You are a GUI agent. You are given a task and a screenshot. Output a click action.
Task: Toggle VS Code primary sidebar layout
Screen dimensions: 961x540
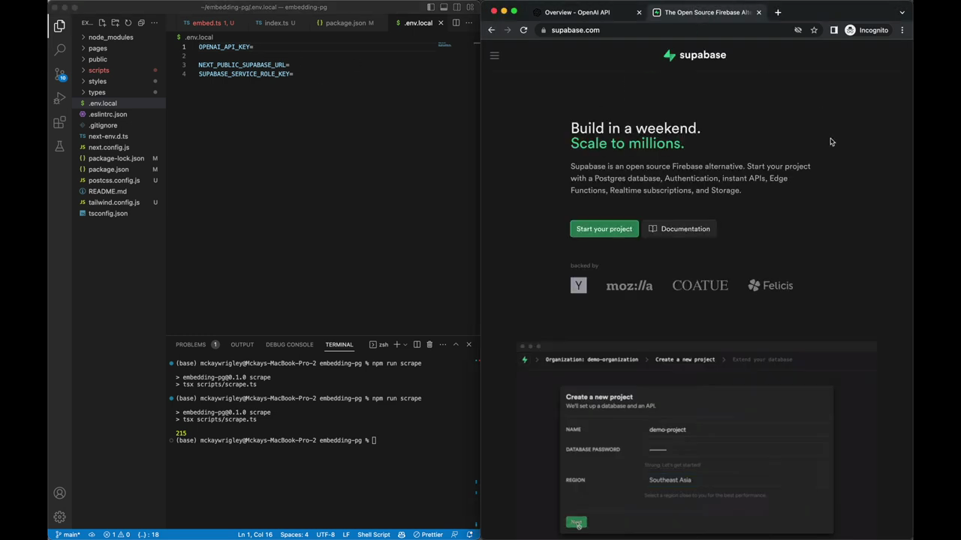(x=431, y=7)
